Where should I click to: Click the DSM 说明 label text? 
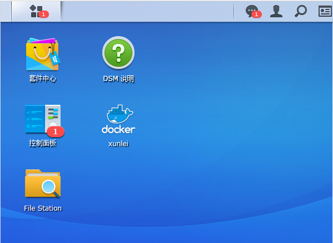118,79
